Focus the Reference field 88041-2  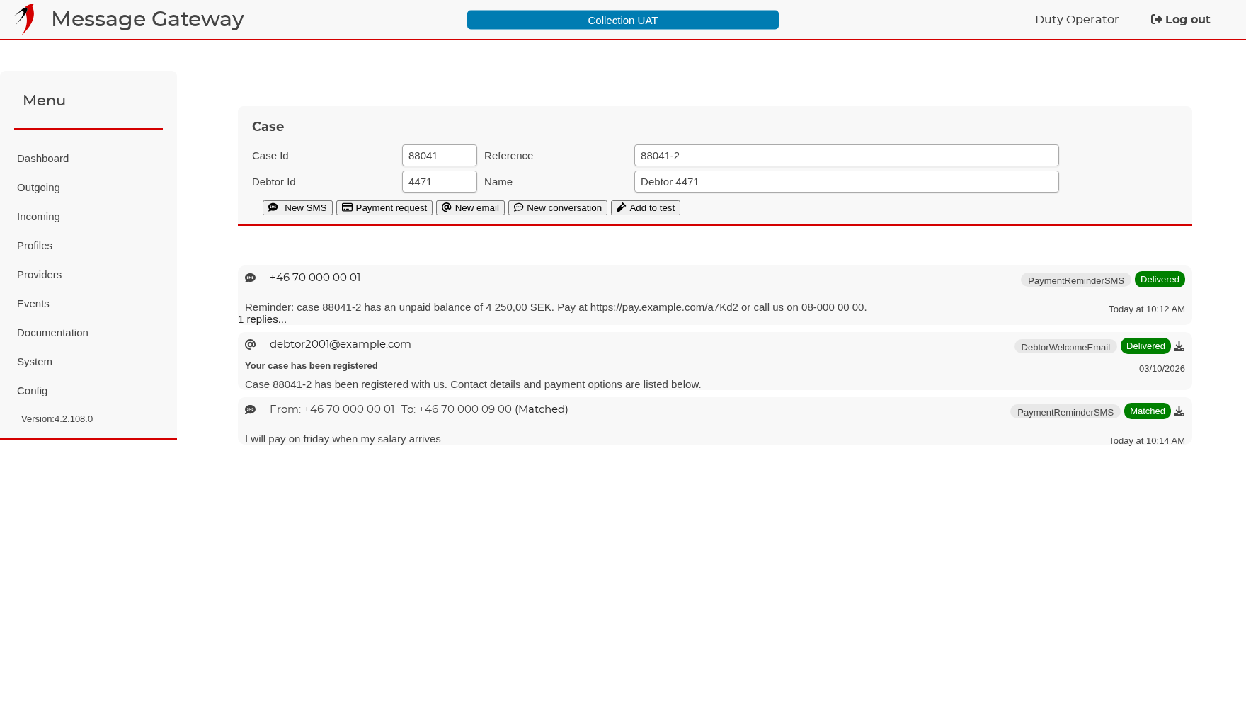click(x=847, y=156)
